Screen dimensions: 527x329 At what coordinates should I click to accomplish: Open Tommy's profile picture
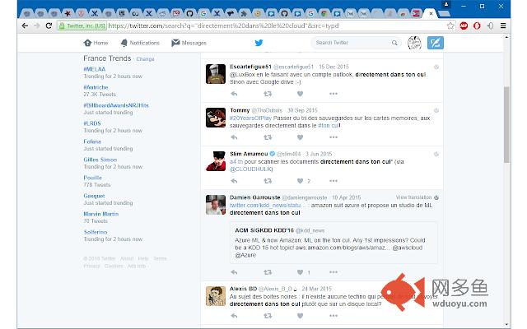216,118
